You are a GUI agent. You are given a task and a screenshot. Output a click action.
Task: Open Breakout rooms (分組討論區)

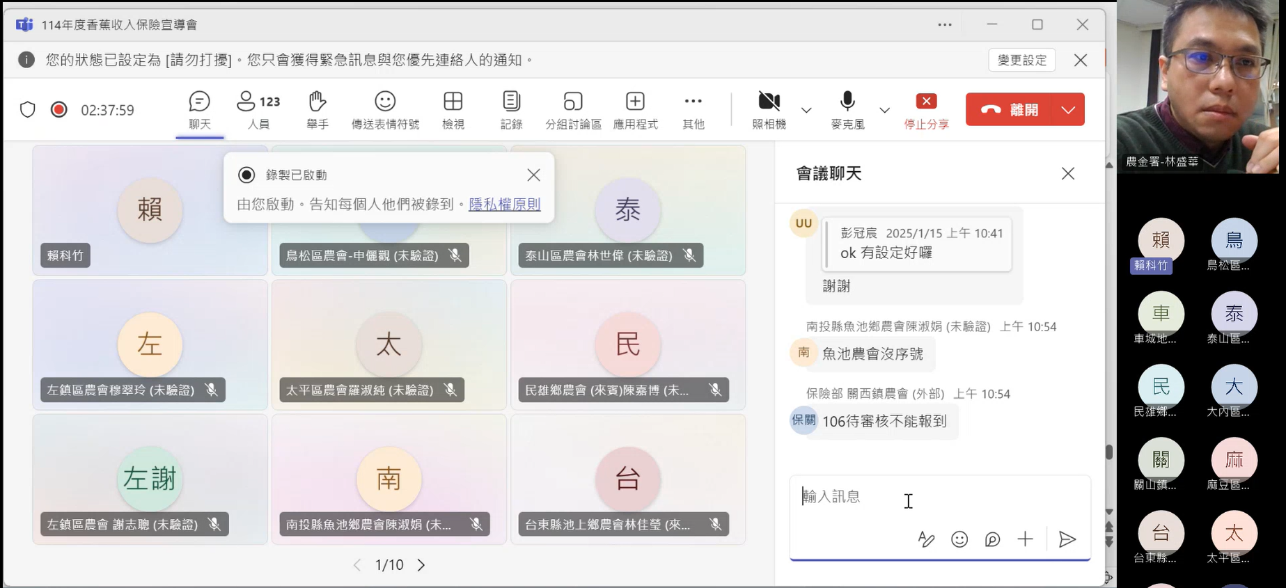[573, 110]
